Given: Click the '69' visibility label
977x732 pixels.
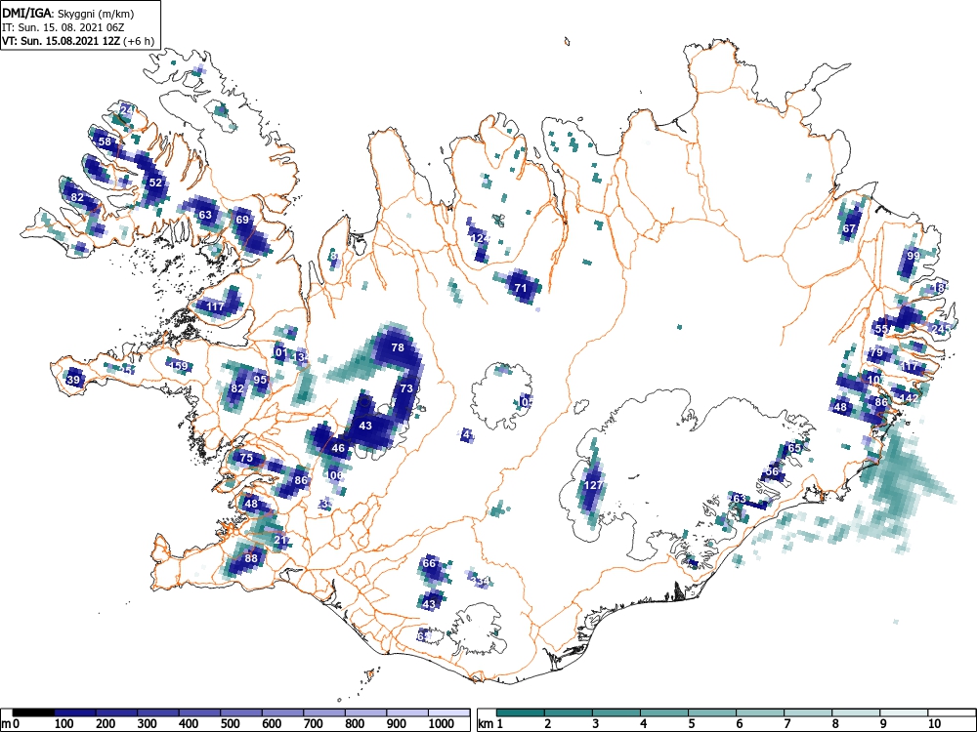Looking at the screenshot, I should (x=242, y=219).
